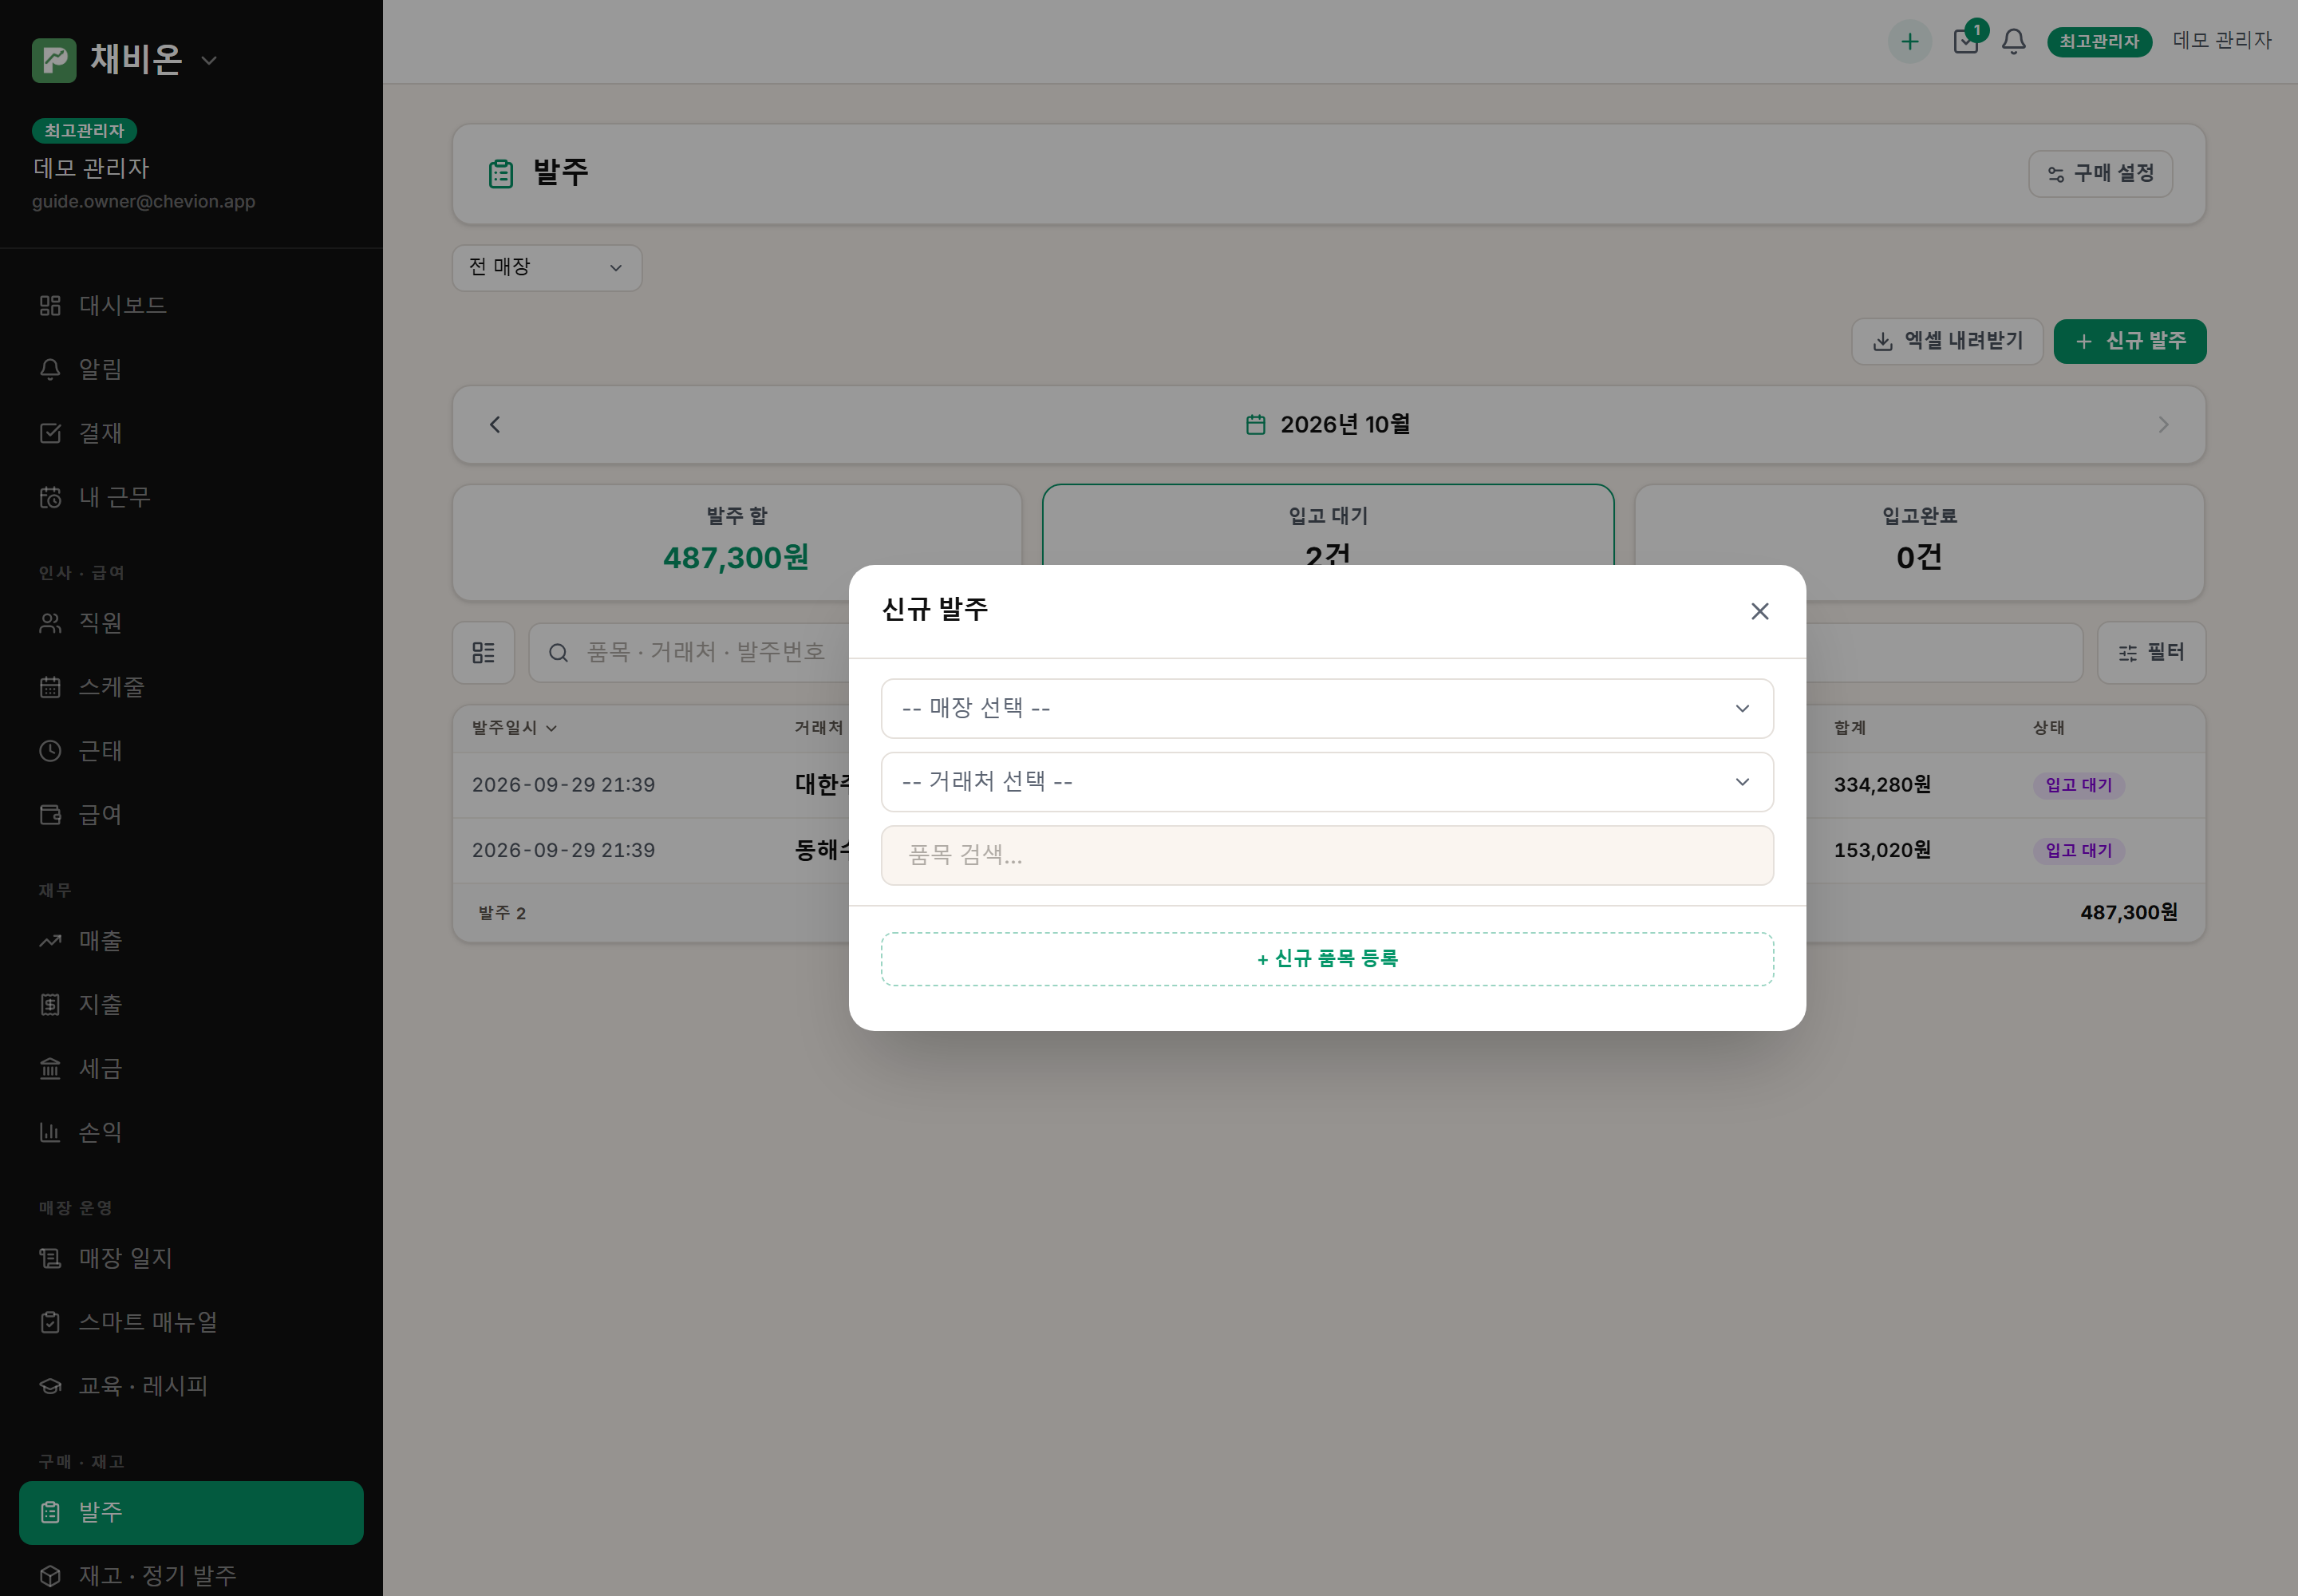The height and width of the screenshot is (1596, 2298).
Task: Select the 발주 합 487,300원 card
Action: point(737,543)
